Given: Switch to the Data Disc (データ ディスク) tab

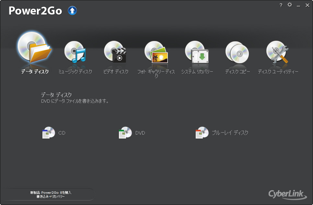Looking at the screenshot, I should (x=35, y=53).
